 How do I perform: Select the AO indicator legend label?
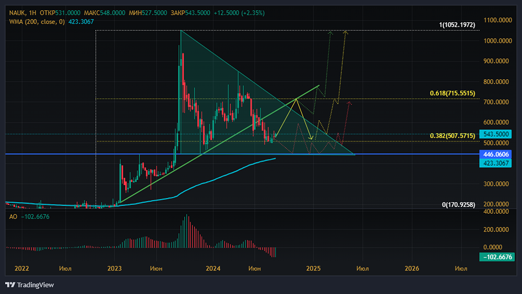pyautogui.click(x=13, y=217)
